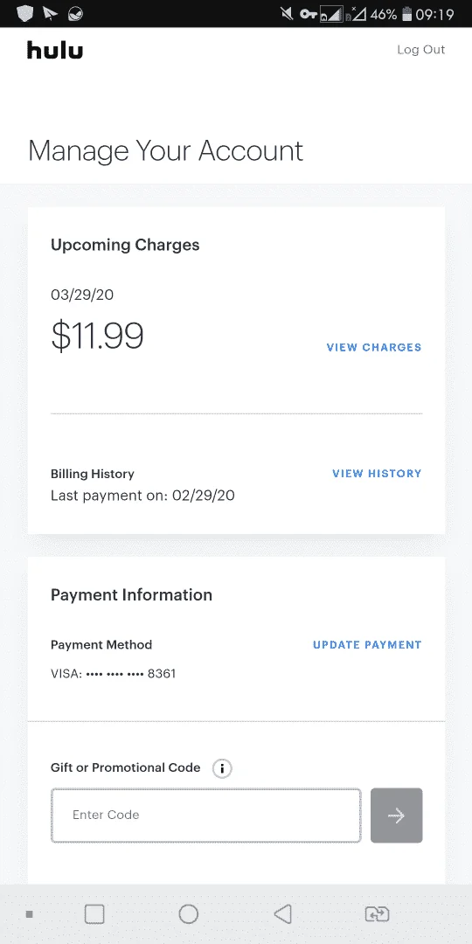
Task: Focus the Enter Code input field
Action: pos(206,816)
